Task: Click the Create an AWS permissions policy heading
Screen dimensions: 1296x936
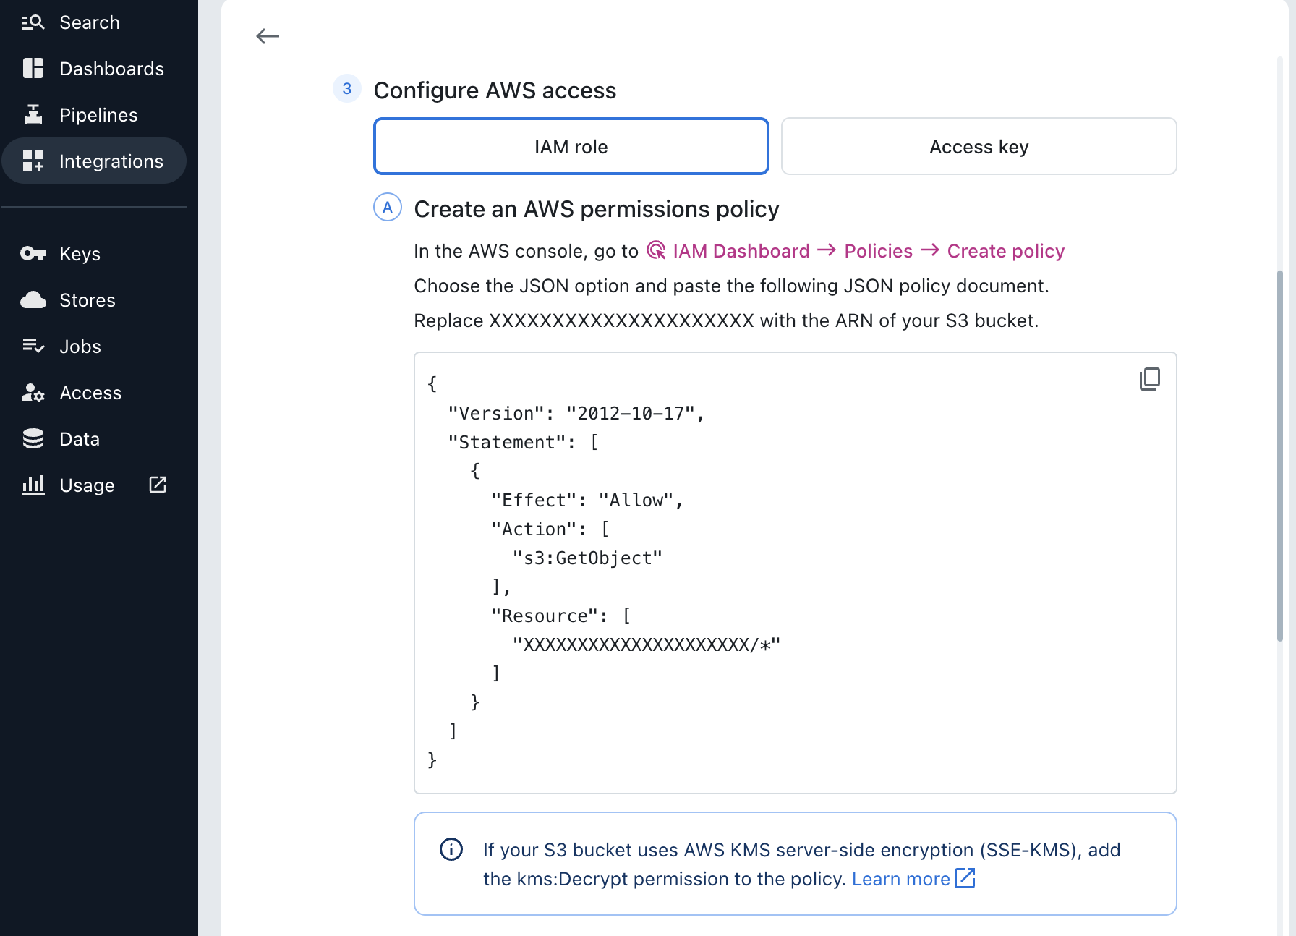Action: point(597,209)
